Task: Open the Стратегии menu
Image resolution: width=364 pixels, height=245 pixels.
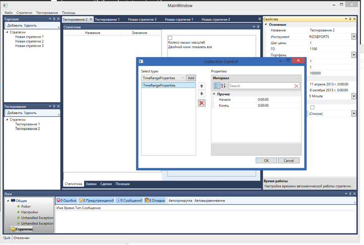Action: point(24,13)
